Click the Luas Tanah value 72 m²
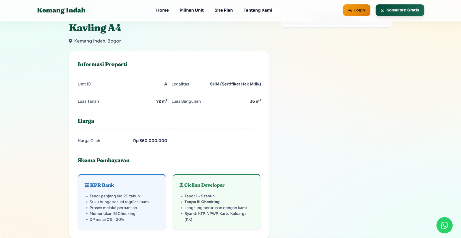461x238 pixels. (x=162, y=101)
